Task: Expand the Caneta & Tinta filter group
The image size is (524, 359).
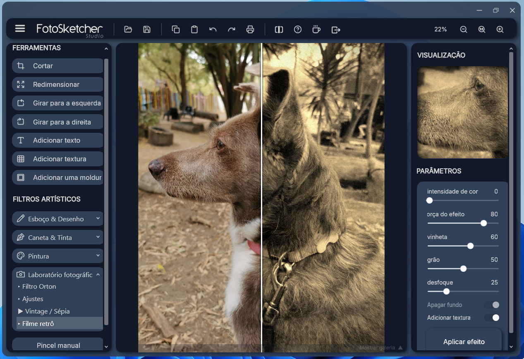Action: pyautogui.click(x=57, y=237)
